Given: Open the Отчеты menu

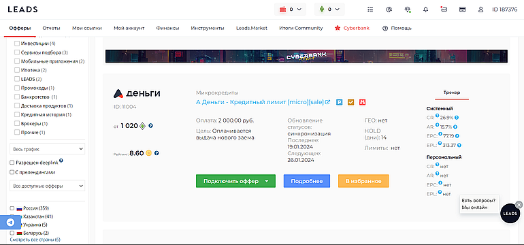Looking at the screenshot, I should (x=52, y=28).
